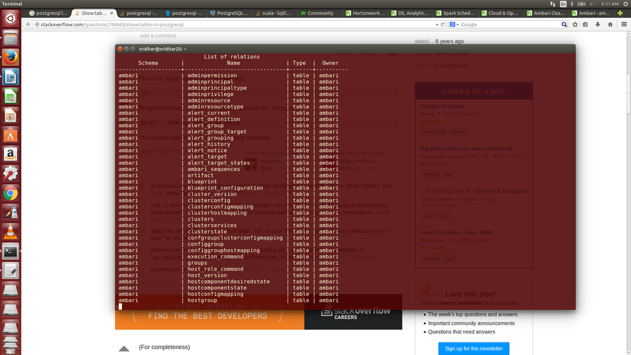The width and height of the screenshot is (631, 355).
Task: Expand the URL bar history dropdown
Action: (437, 25)
